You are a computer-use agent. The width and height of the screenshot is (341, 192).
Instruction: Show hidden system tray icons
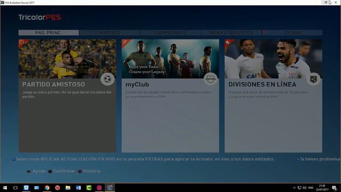(x=294, y=188)
